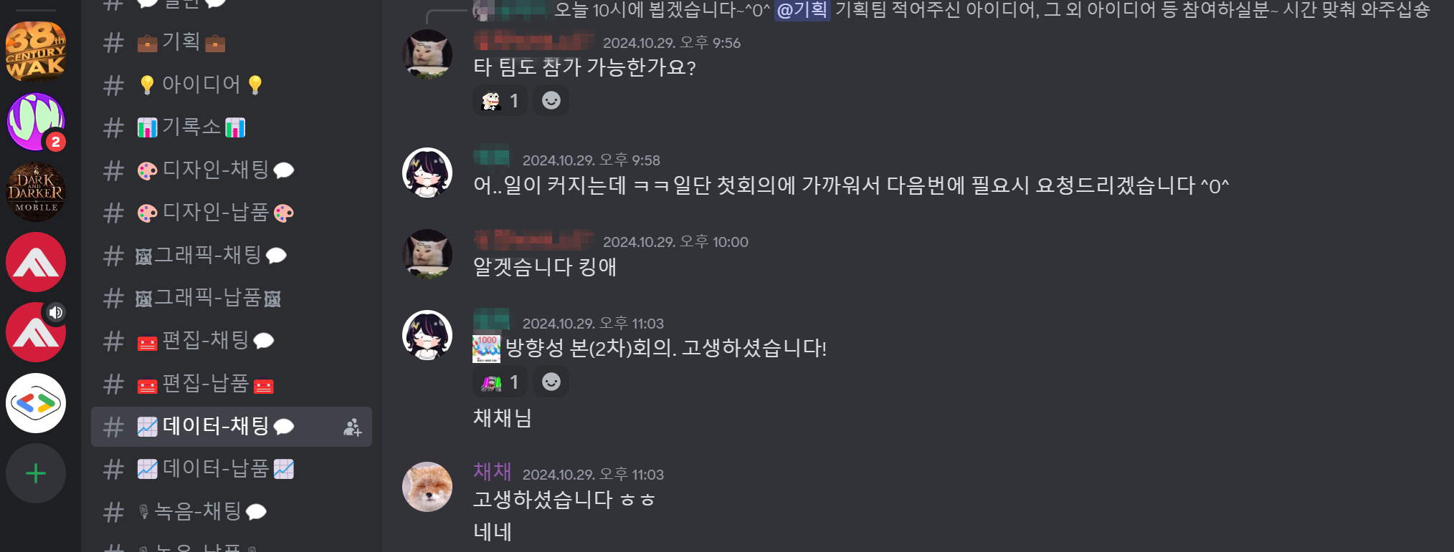The height and width of the screenshot is (552, 1454).
Task: Add a reaction under the 방향성 본(2차)회의 message
Action: pyautogui.click(x=551, y=382)
